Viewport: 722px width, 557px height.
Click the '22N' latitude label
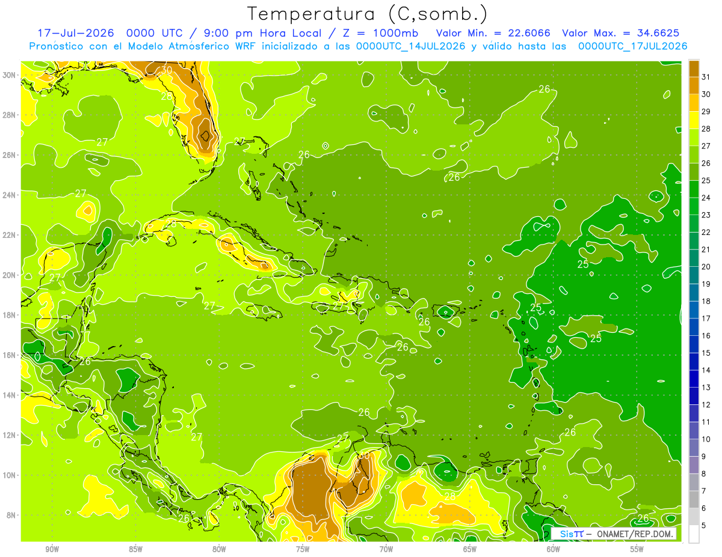10,235
